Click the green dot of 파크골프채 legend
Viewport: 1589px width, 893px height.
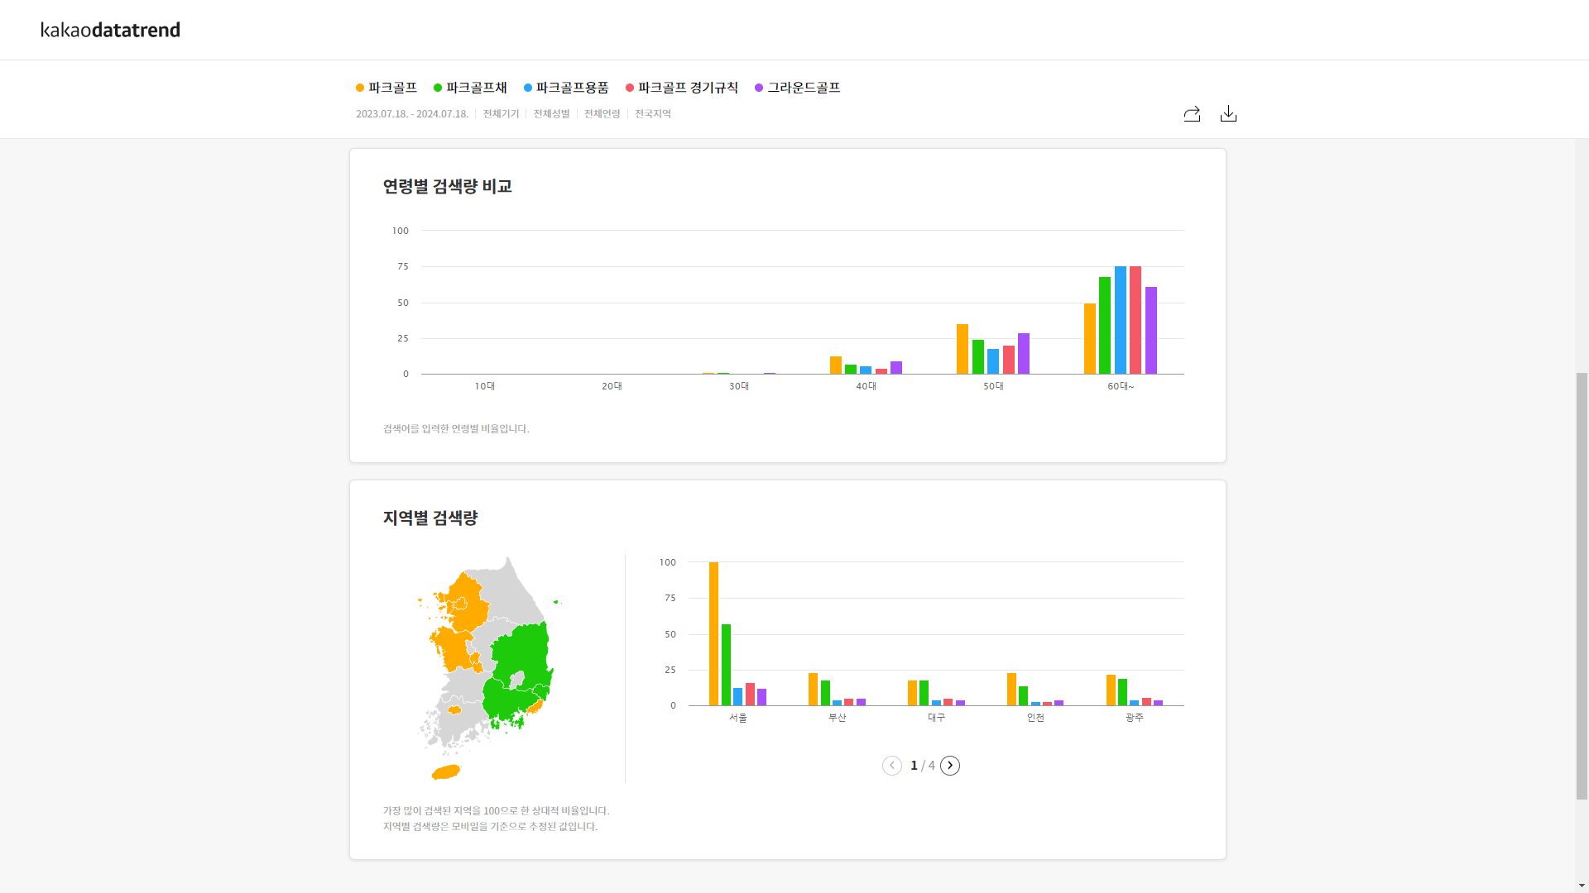pos(437,88)
